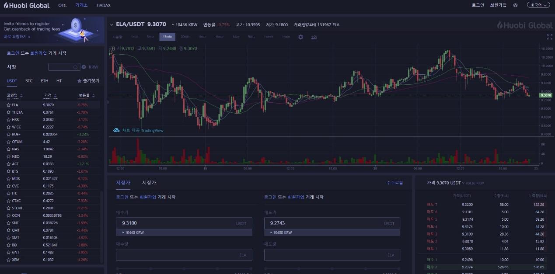Select the 1hour chart interval
This screenshot has width=555, height=274.
pyautogui.click(x=202, y=37)
